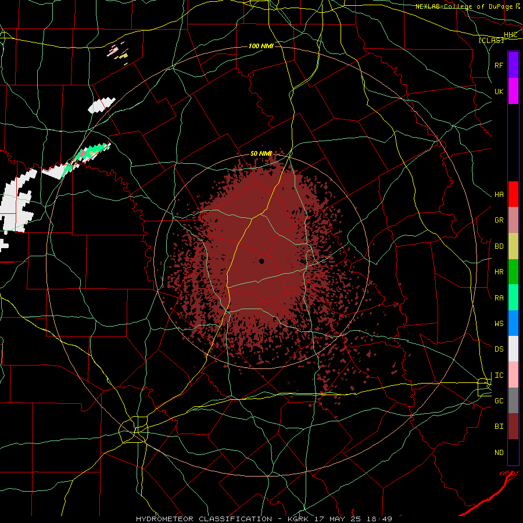
Task: Click the GC legend label
Action: pos(499,400)
